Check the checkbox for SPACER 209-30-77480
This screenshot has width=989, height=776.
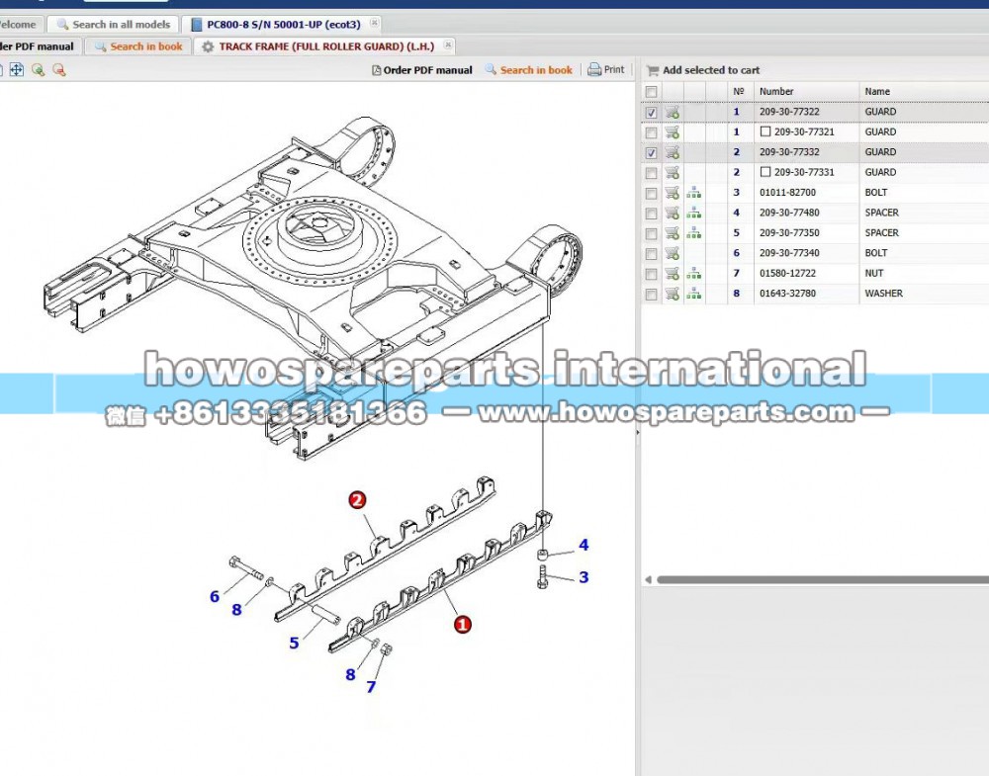point(652,214)
